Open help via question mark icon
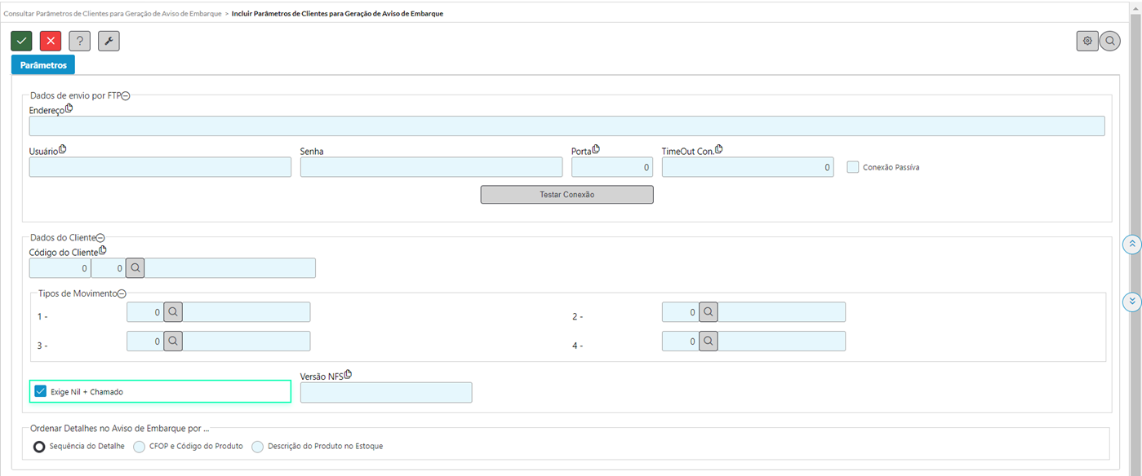Screen dimensions: 1142x476 pos(79,41)
